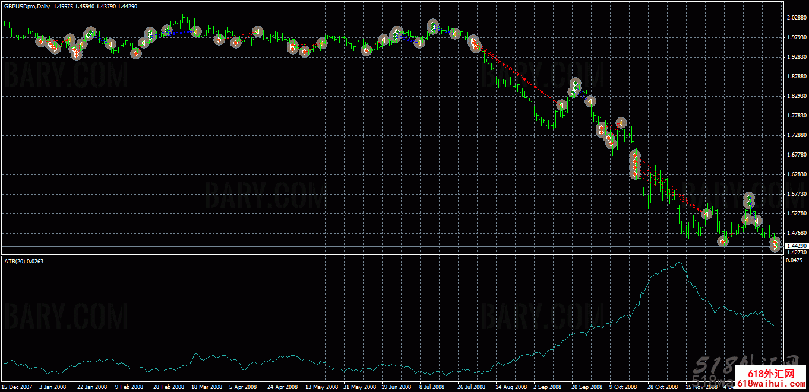Click the 1.47680 price scale label
809x392 pixels.
pyautogui.click(x=796, y=233)
